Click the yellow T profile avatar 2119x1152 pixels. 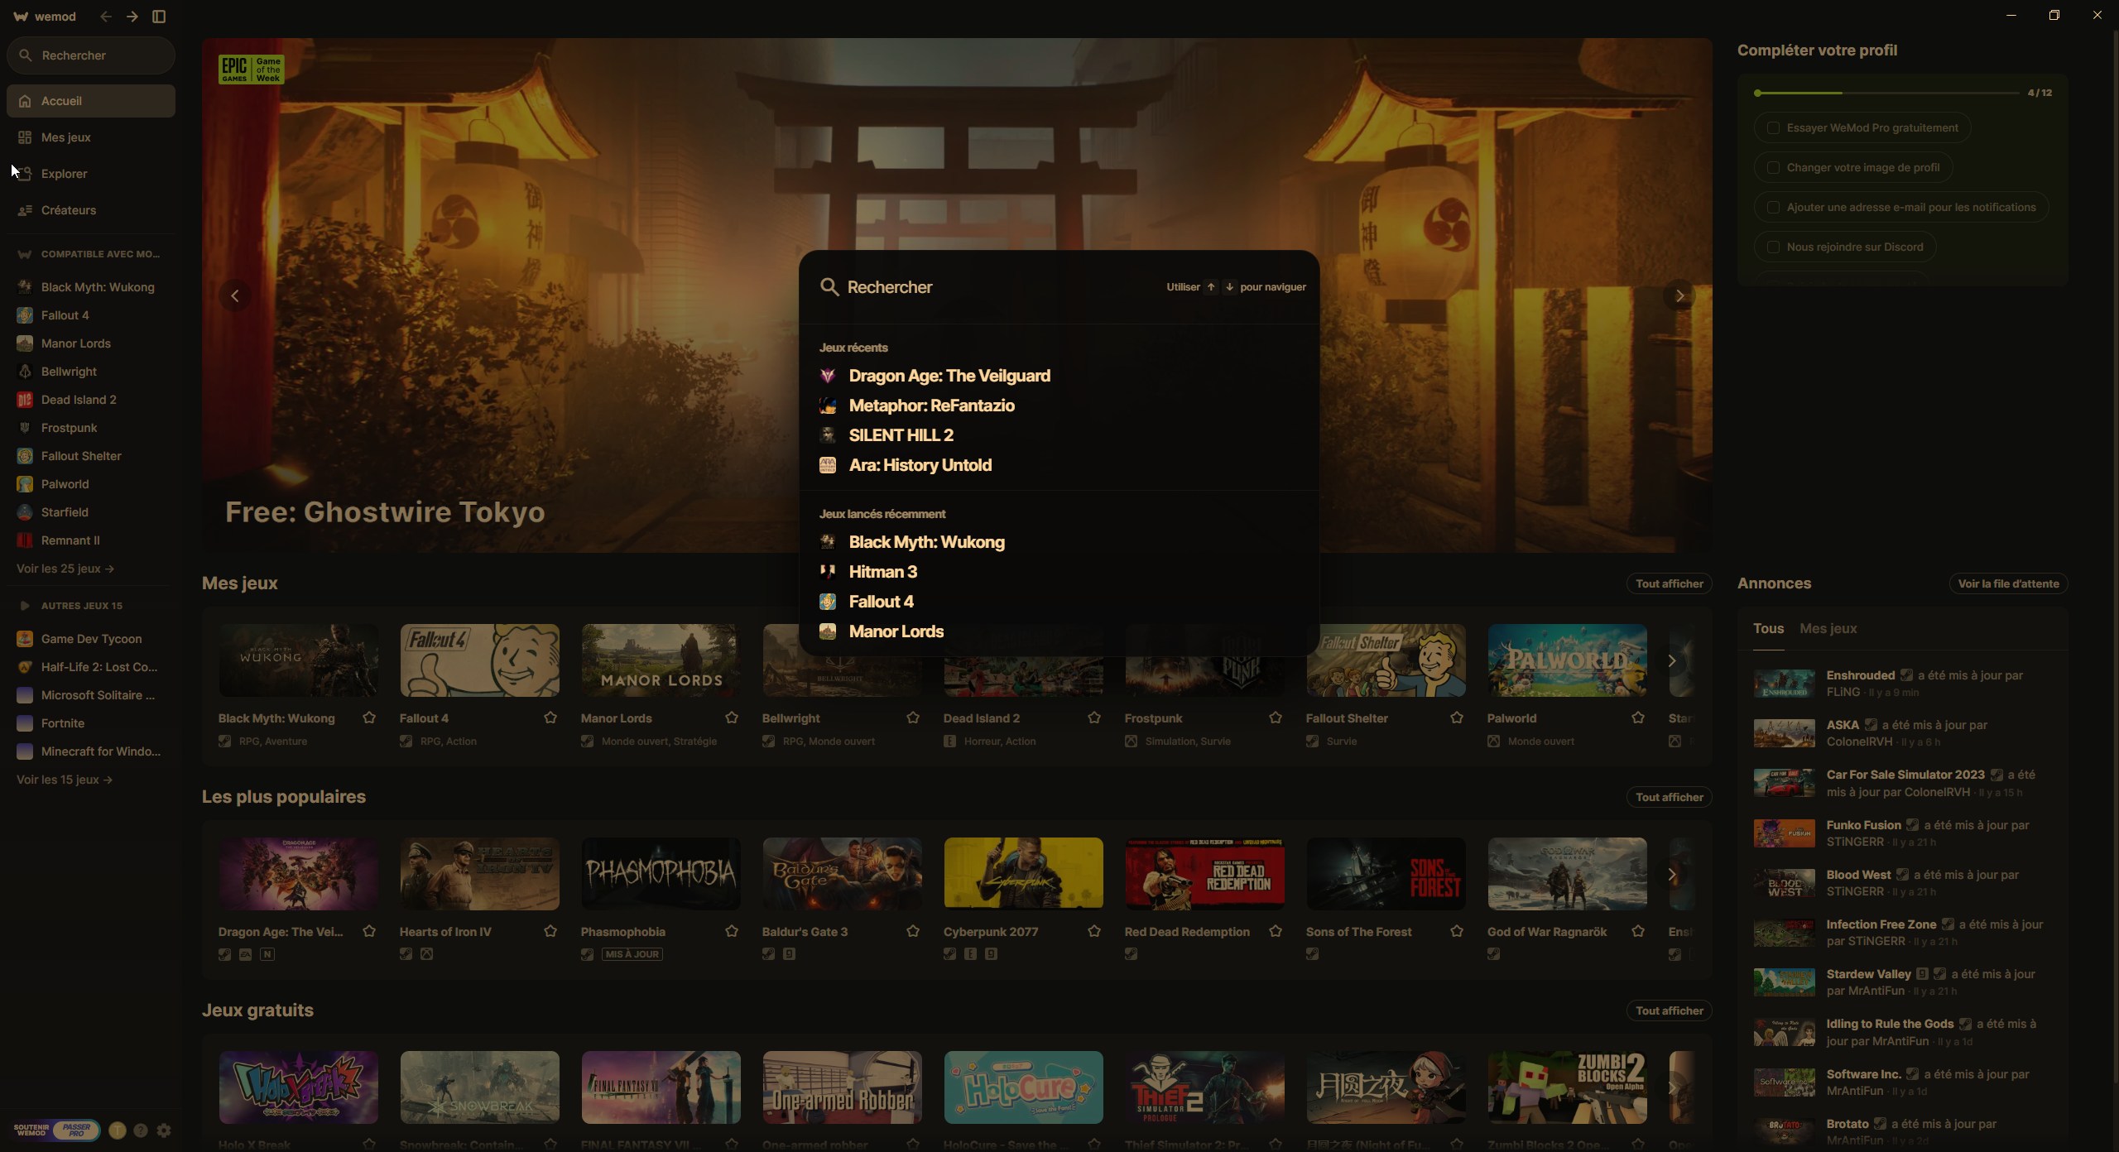point(118,1130)
